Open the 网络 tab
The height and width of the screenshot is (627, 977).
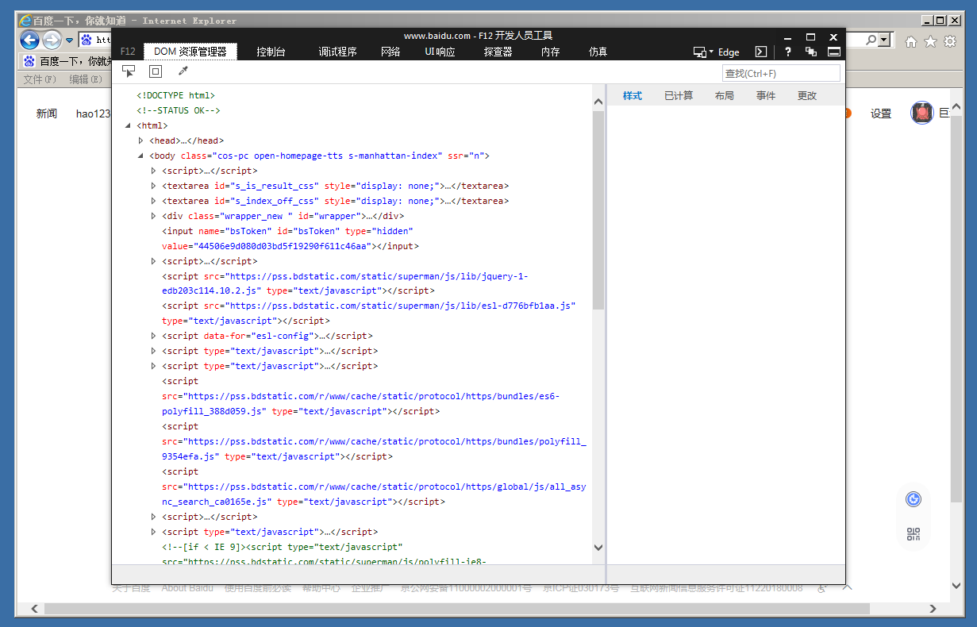tap(390, 52)
